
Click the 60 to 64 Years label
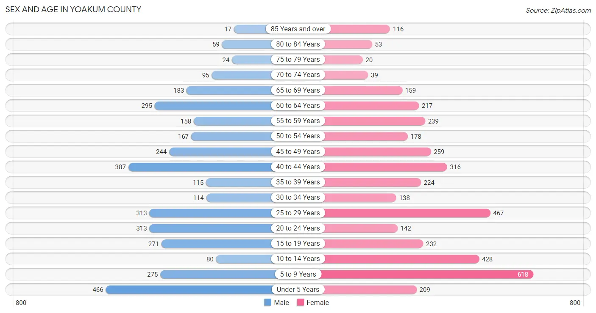(298, 105)
